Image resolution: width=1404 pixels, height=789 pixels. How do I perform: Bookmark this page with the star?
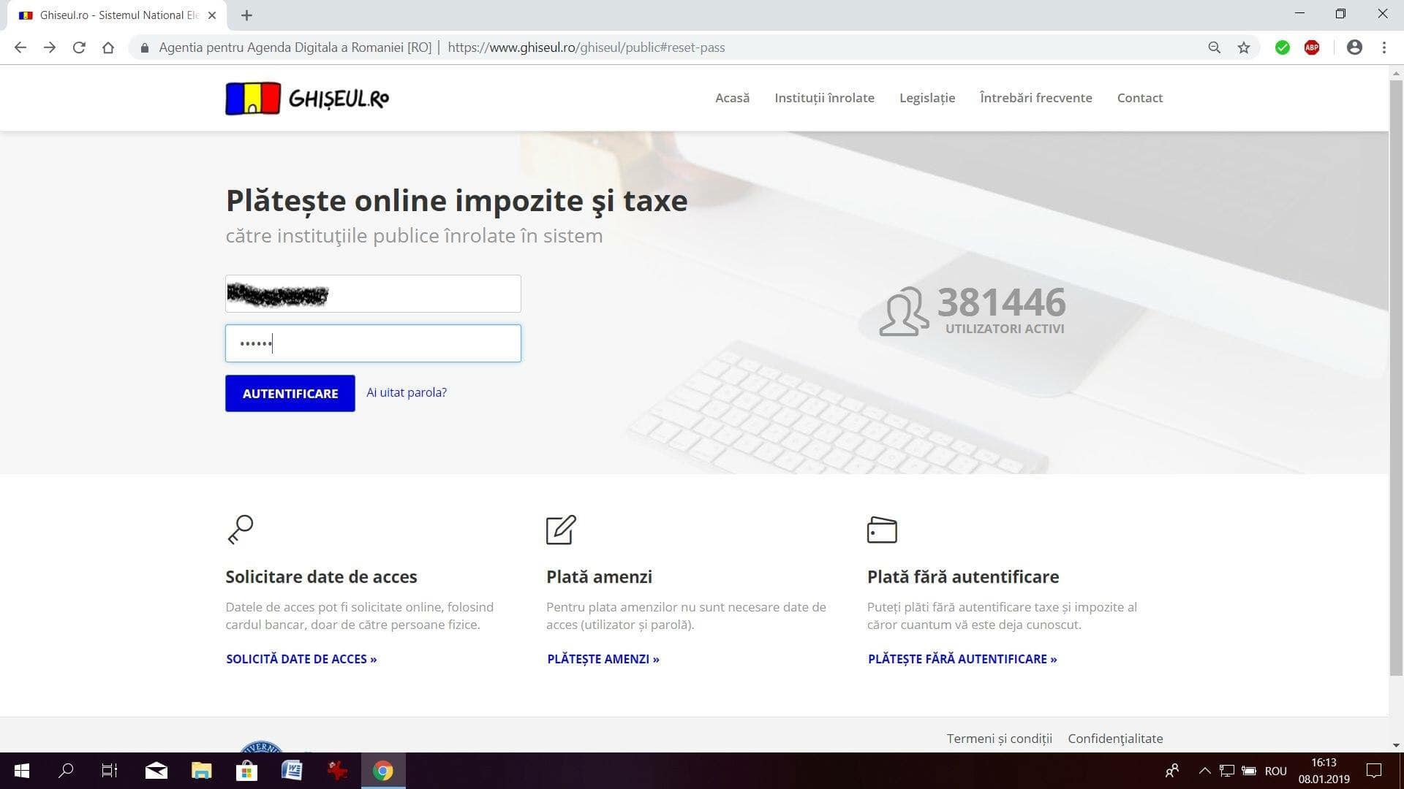pos(1244,47)
